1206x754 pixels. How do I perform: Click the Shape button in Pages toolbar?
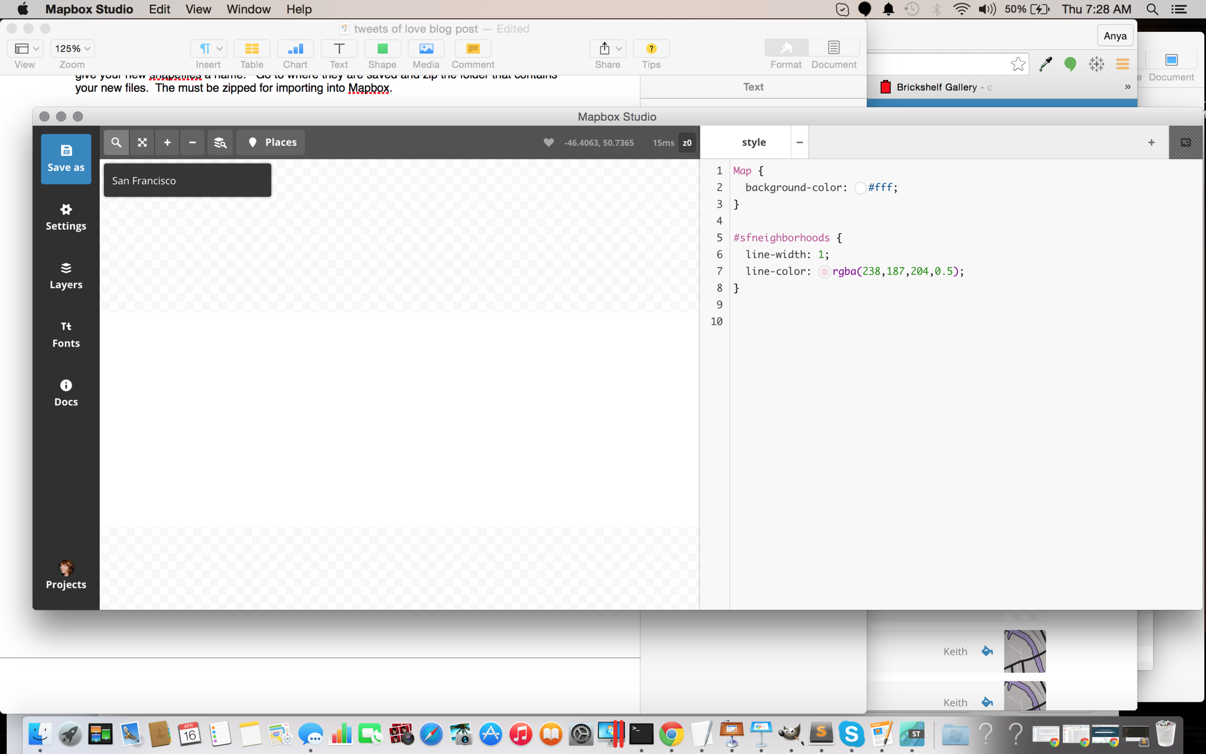point(383,49)
